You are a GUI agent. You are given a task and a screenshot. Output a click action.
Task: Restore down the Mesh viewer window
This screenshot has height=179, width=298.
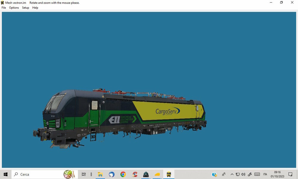point(282,2)
